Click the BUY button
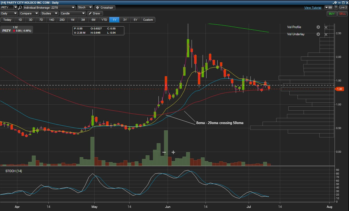Image resolution: width=349 pixels, height=211 pixels. click(332, 14)
